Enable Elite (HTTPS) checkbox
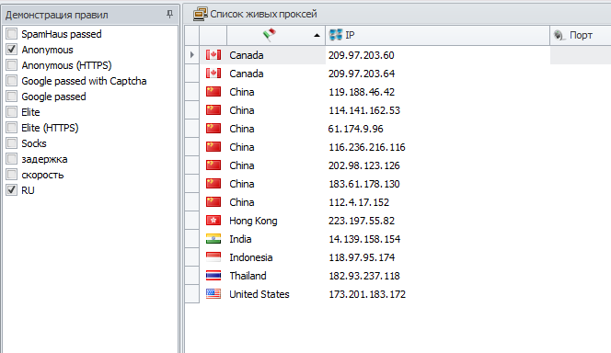The height and width of the screenshot is (353, 611). [12, 128]
